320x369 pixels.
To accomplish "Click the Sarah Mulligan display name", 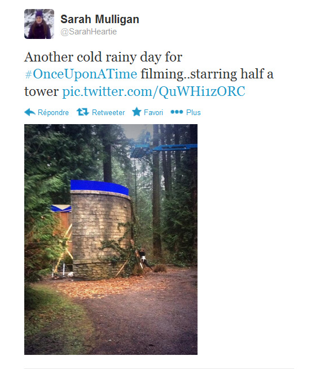I will [x=100, y=19].
